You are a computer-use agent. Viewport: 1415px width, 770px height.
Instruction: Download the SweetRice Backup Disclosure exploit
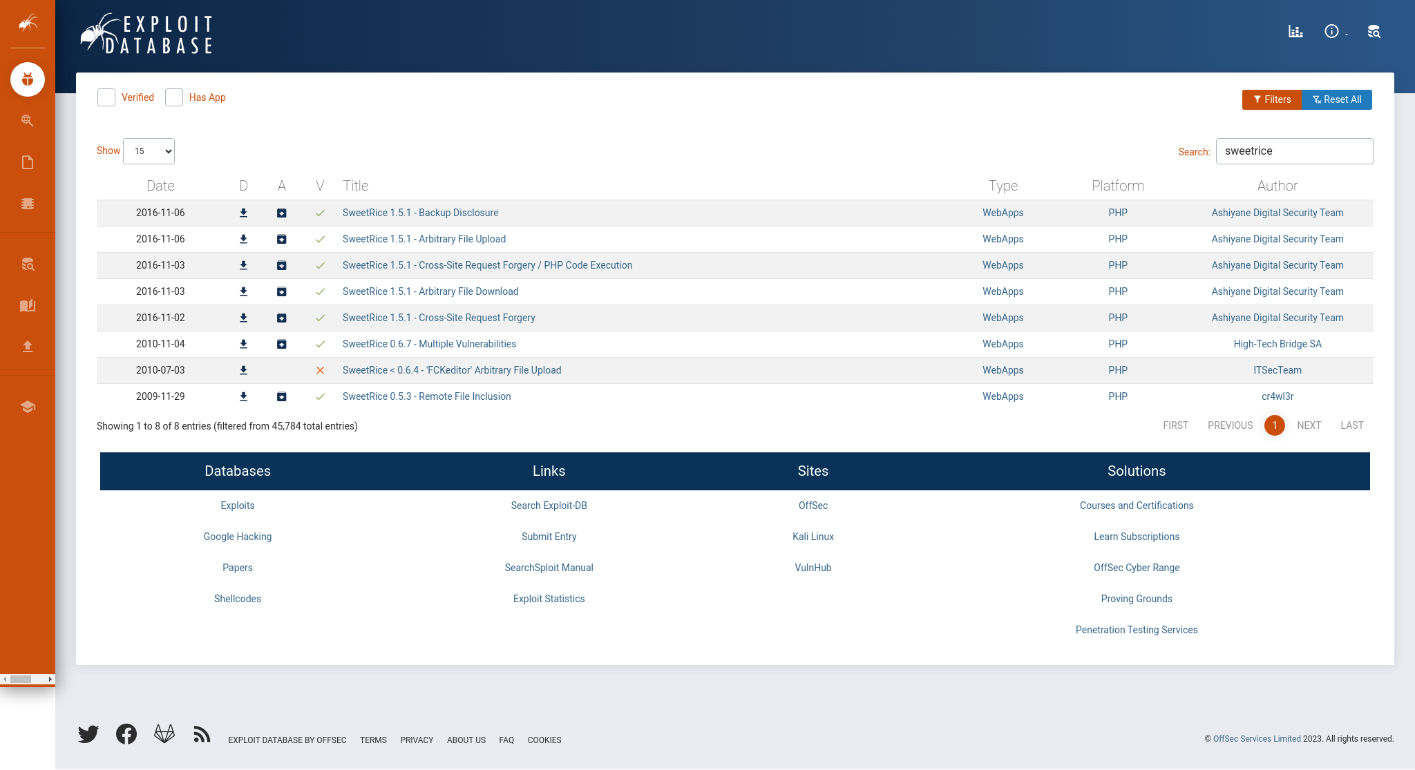(x=243, y=213)
